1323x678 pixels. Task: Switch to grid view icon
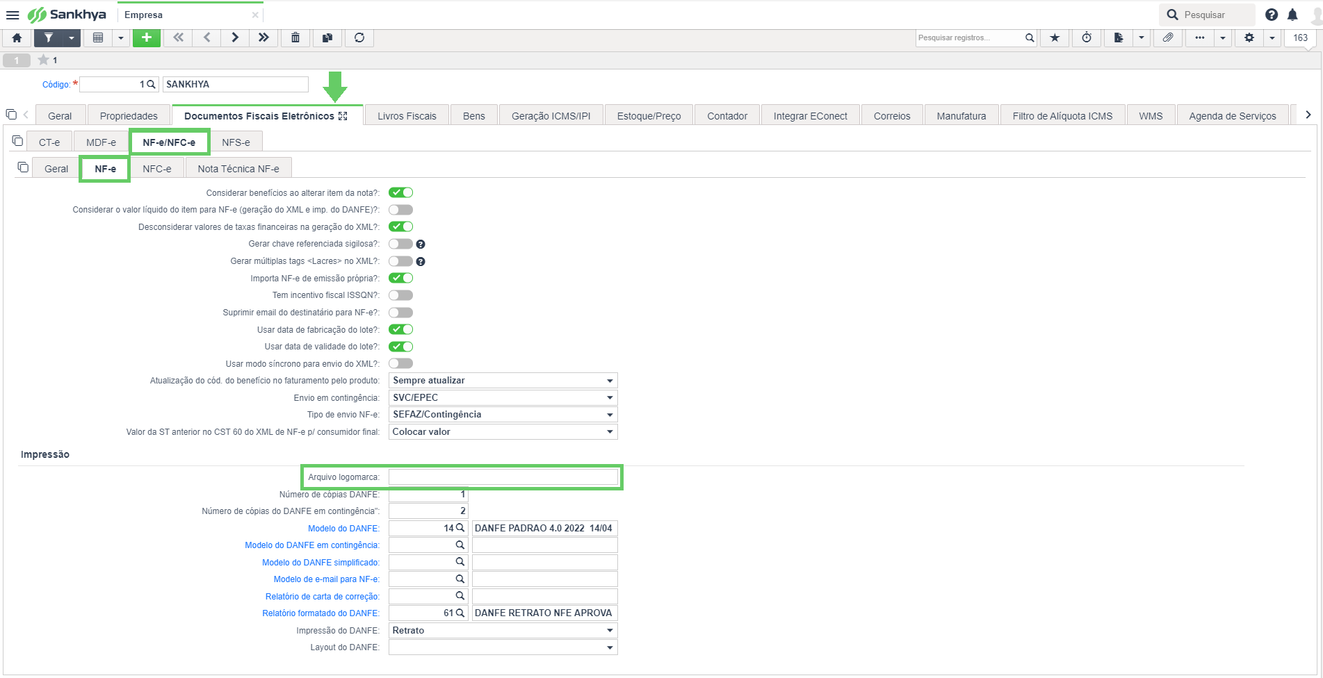tap(98, 38)
